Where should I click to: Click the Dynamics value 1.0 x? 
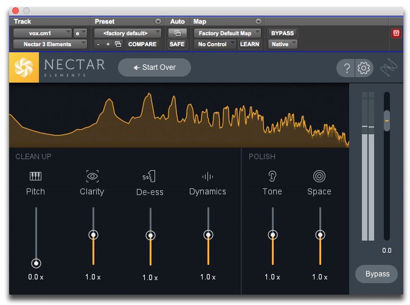(x=208, y=277)
